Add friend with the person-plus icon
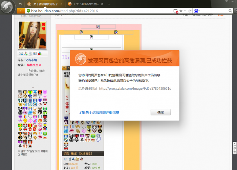This screenshot has width=237, height=170. pos(25,54)
